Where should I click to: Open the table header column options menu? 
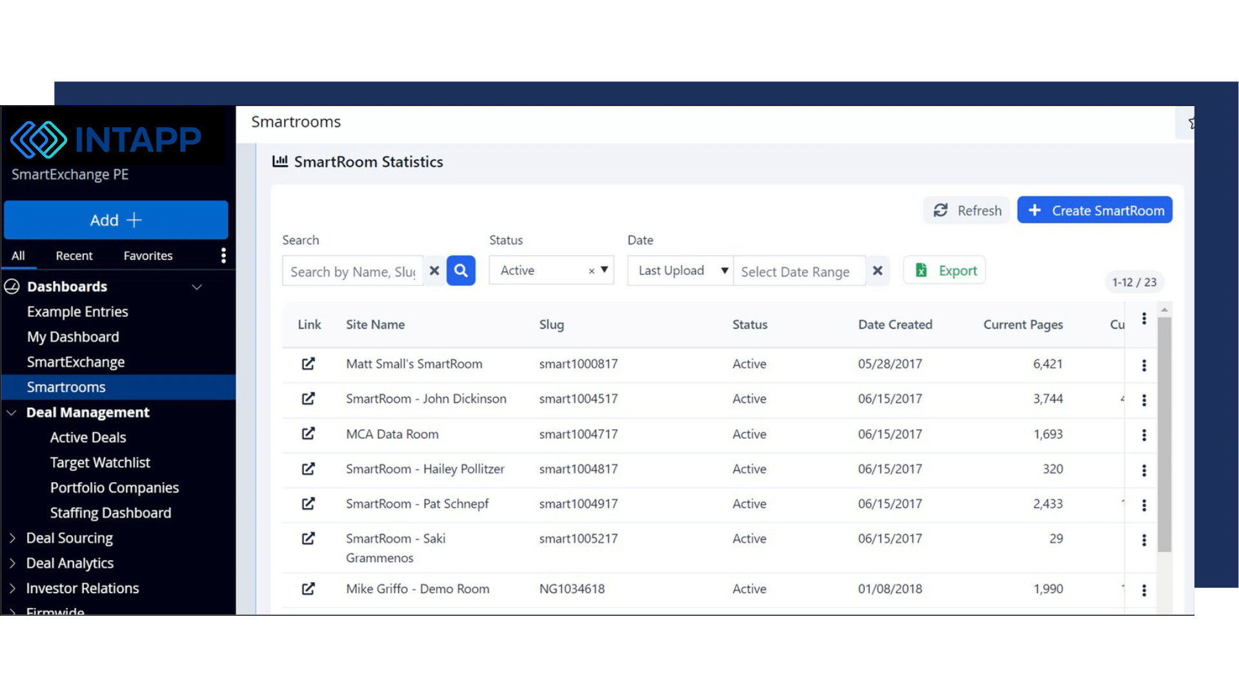1144,318
